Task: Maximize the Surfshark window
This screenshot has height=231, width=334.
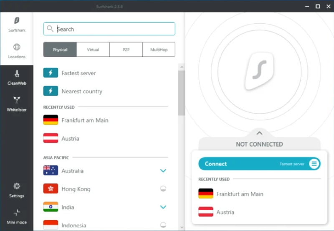Action: 318,6
